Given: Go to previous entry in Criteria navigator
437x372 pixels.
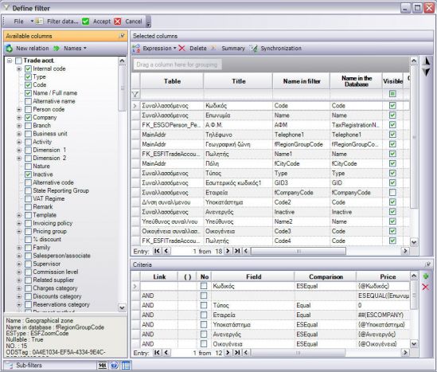Looking at the screenshot, I should [166, 353].
